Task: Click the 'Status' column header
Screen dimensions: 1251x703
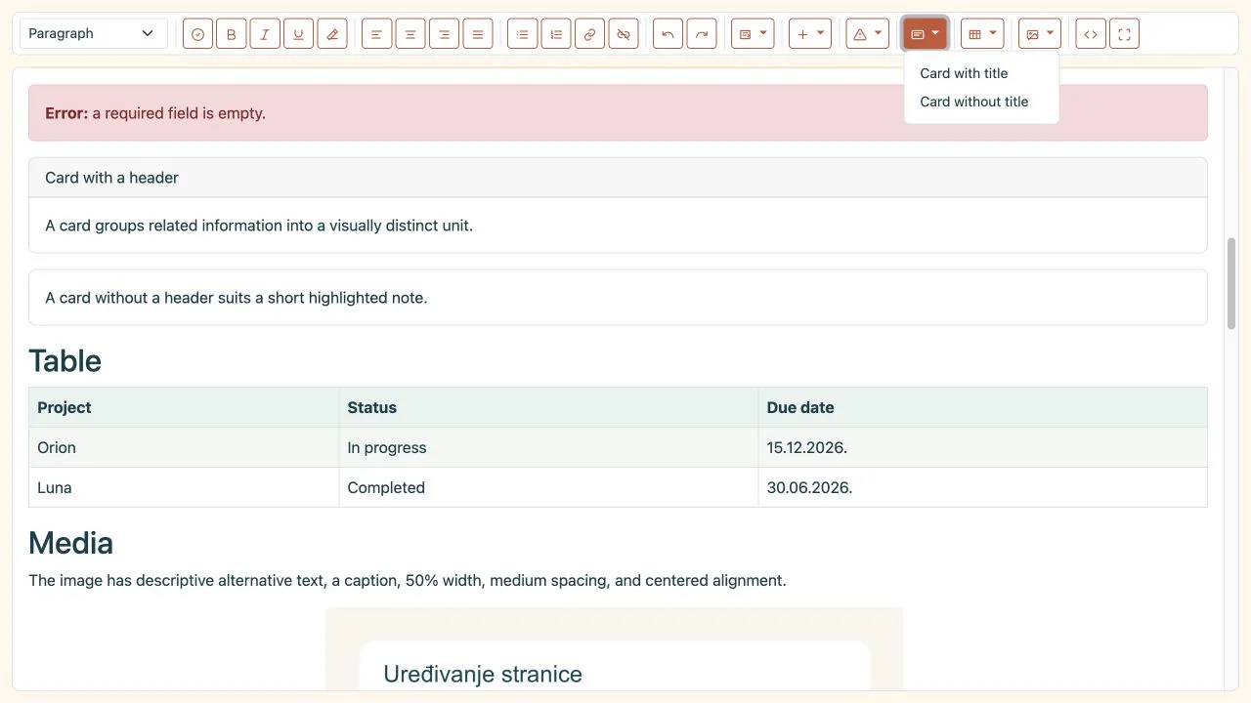Action: click(x=548, y=407)
